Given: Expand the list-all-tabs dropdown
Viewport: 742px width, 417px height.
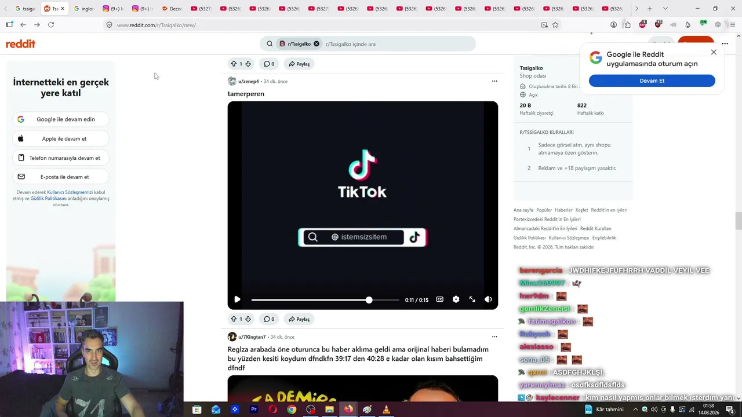Looking at the screenshot, I should (x=665, y=9).
